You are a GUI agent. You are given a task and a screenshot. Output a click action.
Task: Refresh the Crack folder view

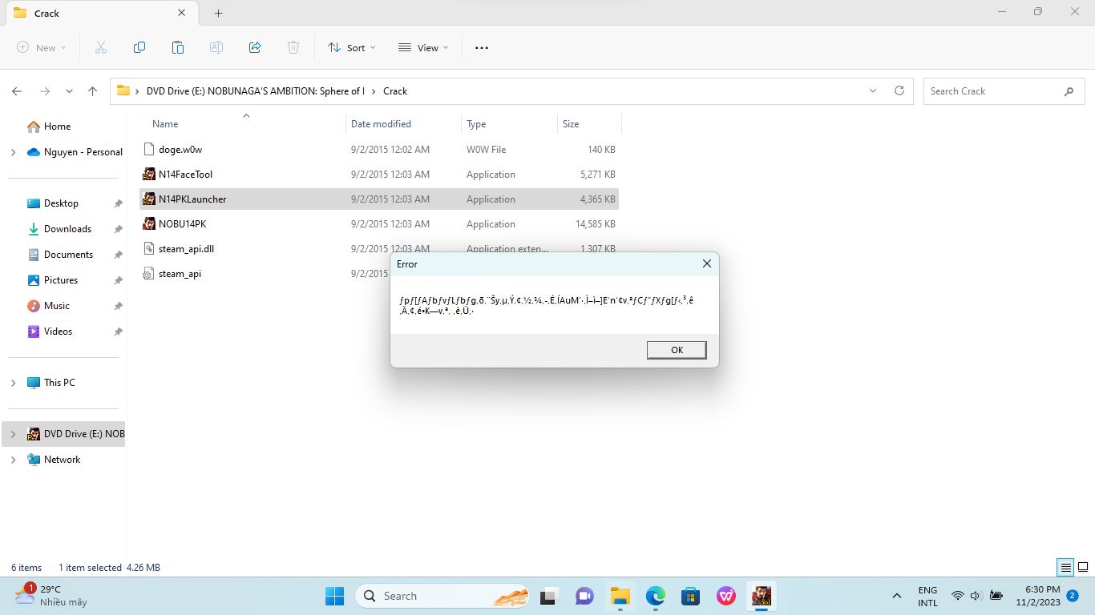[899, 91]
